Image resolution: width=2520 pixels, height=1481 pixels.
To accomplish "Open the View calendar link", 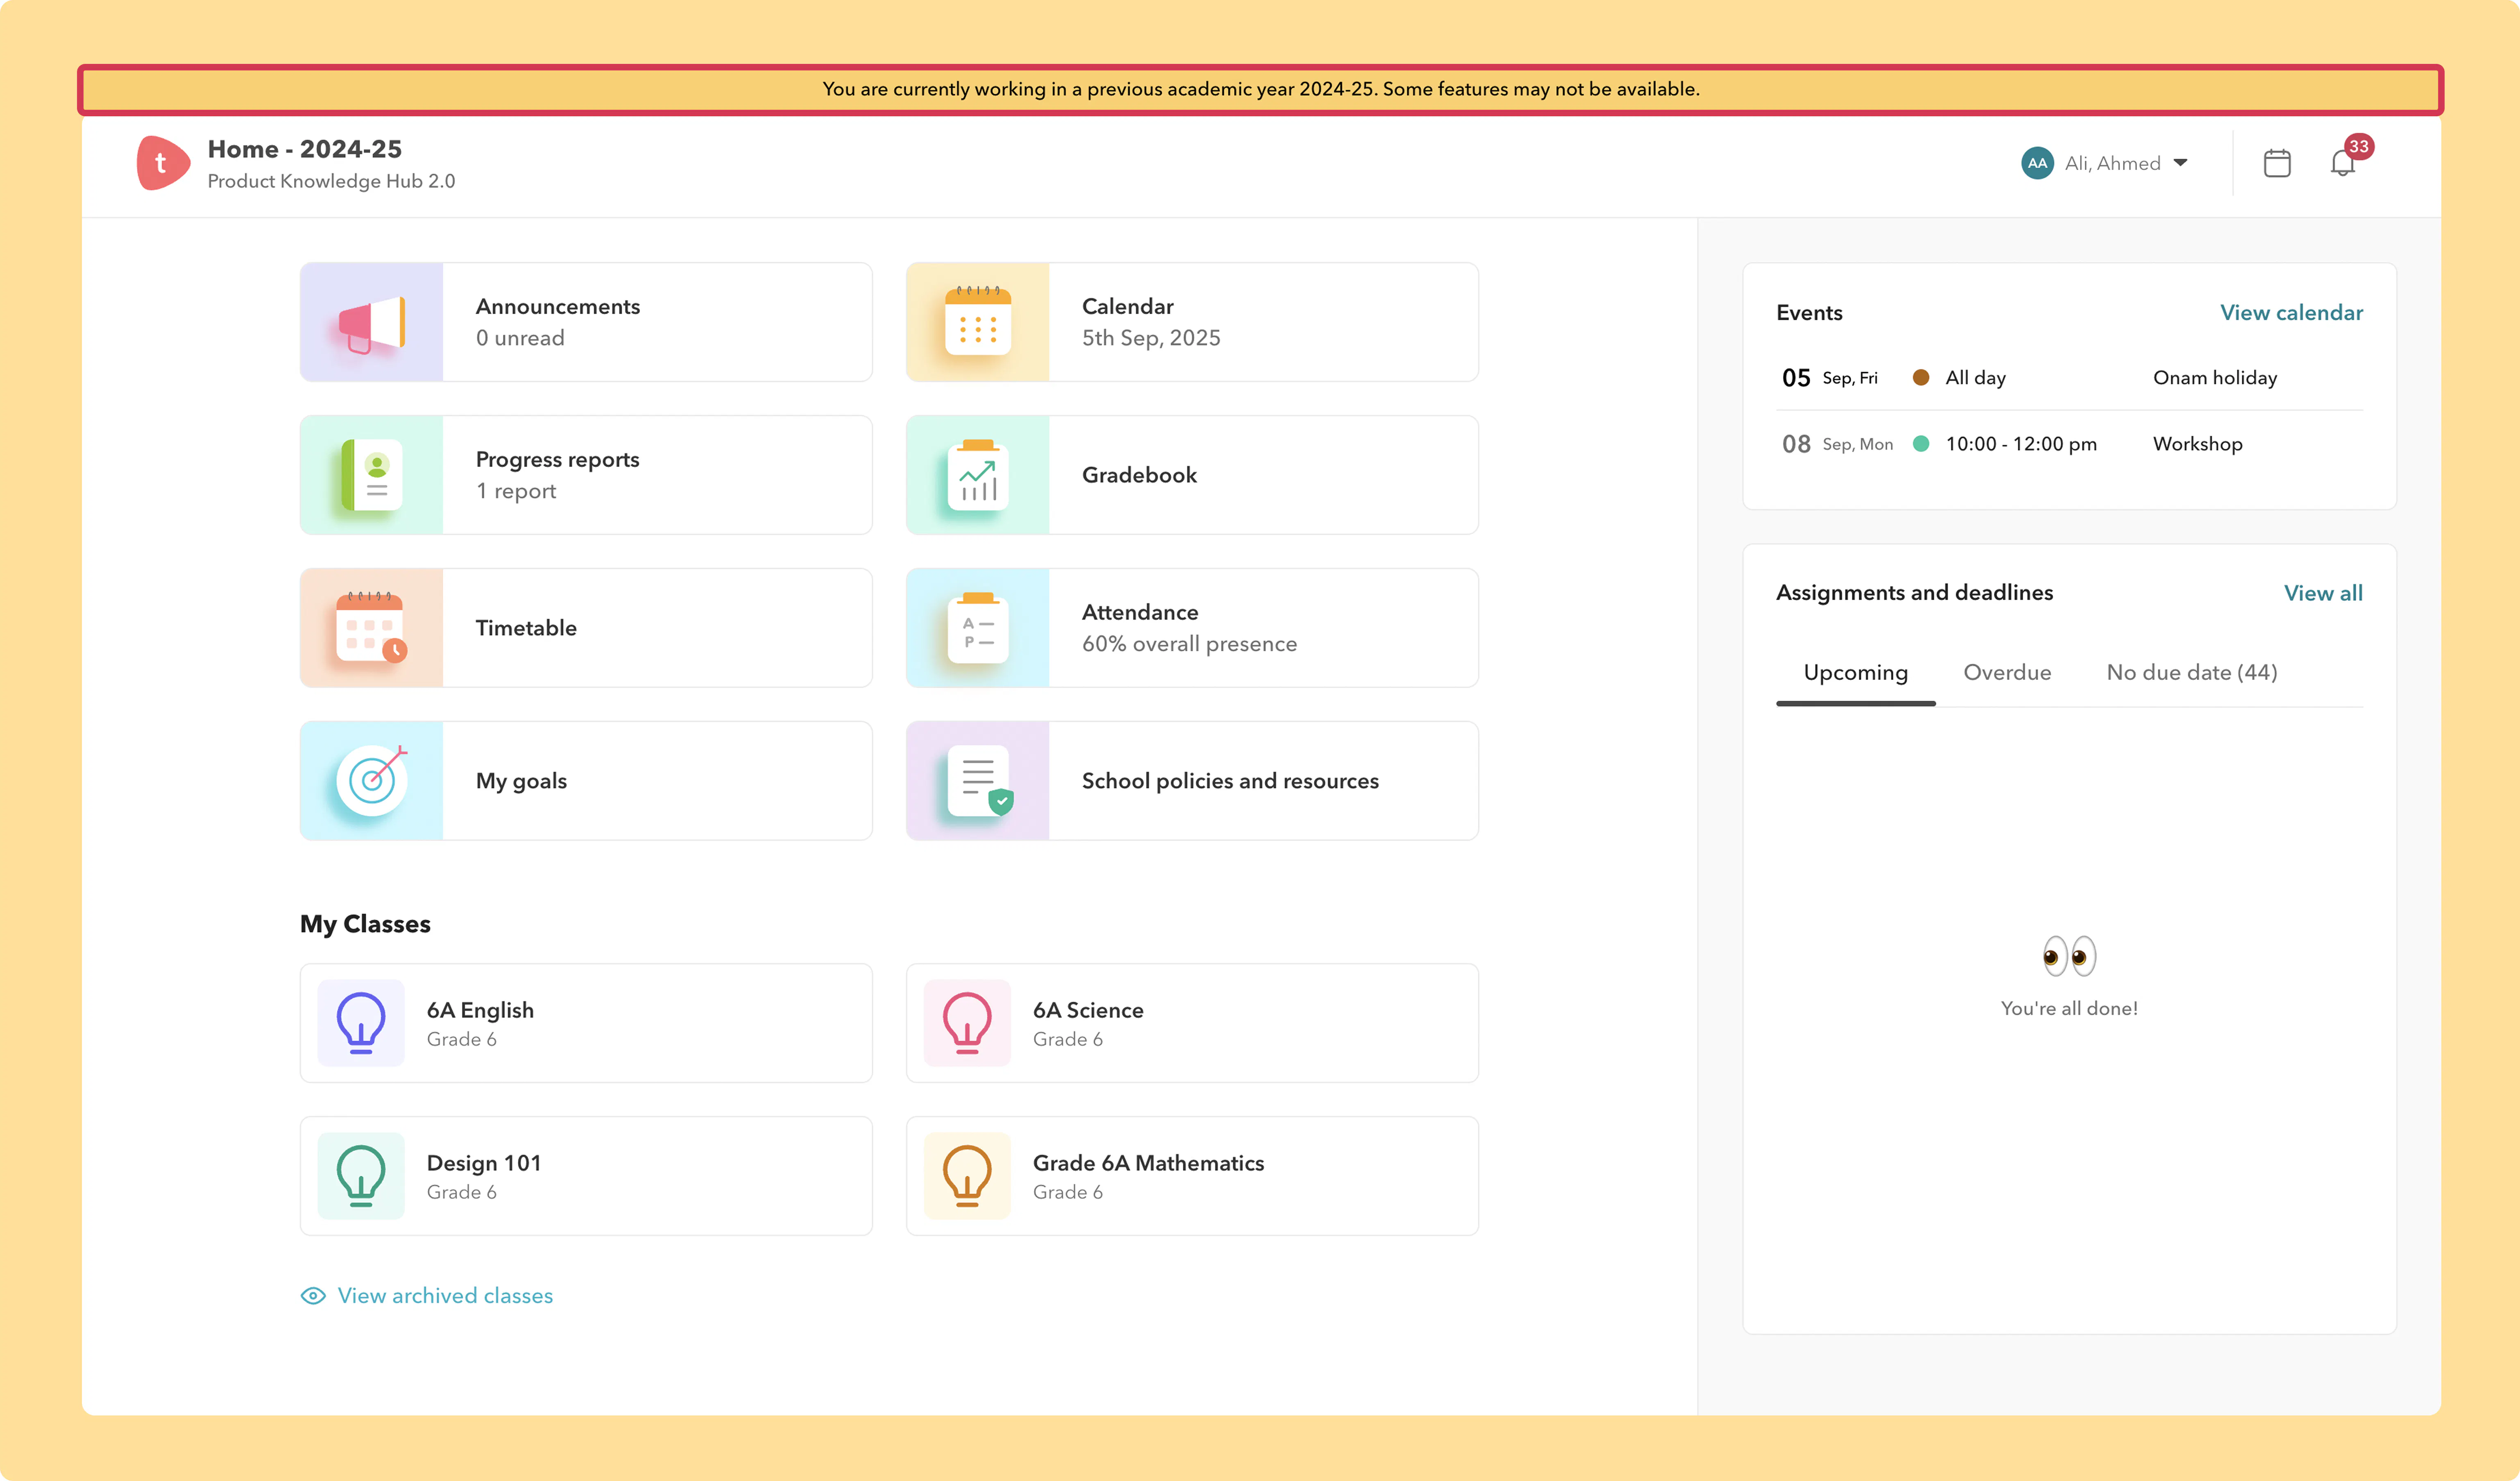I will (2292, 313).
